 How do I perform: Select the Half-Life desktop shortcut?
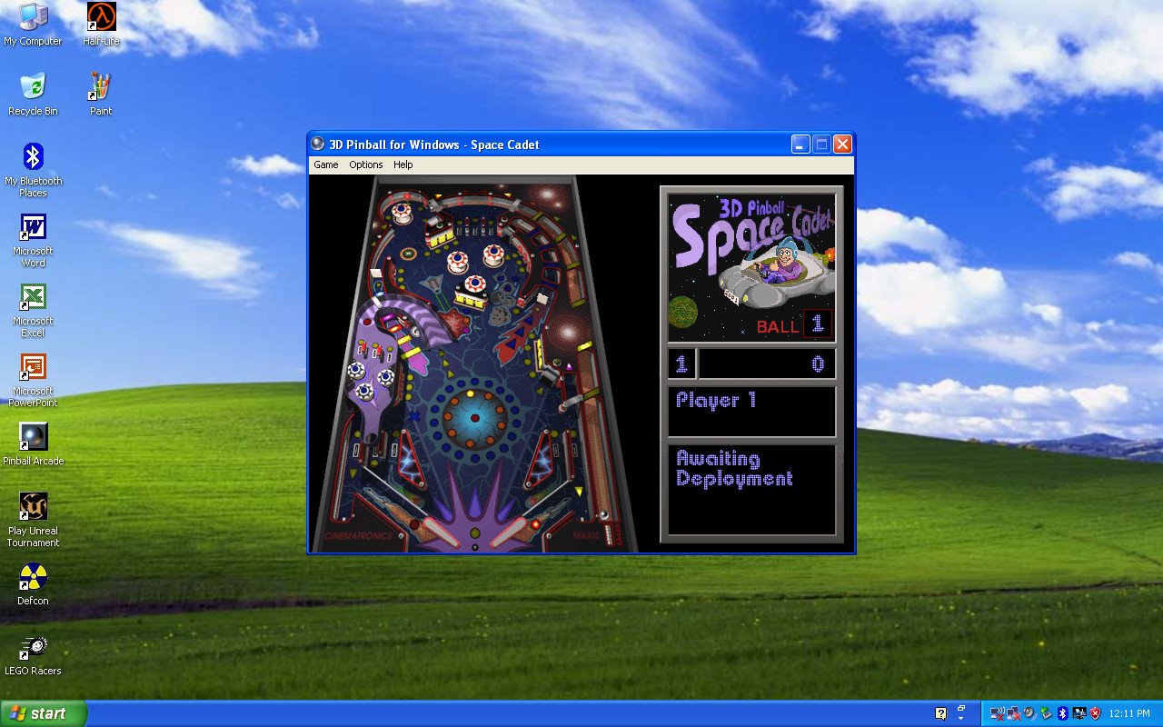pyautogui.click(x=101, y=25)
